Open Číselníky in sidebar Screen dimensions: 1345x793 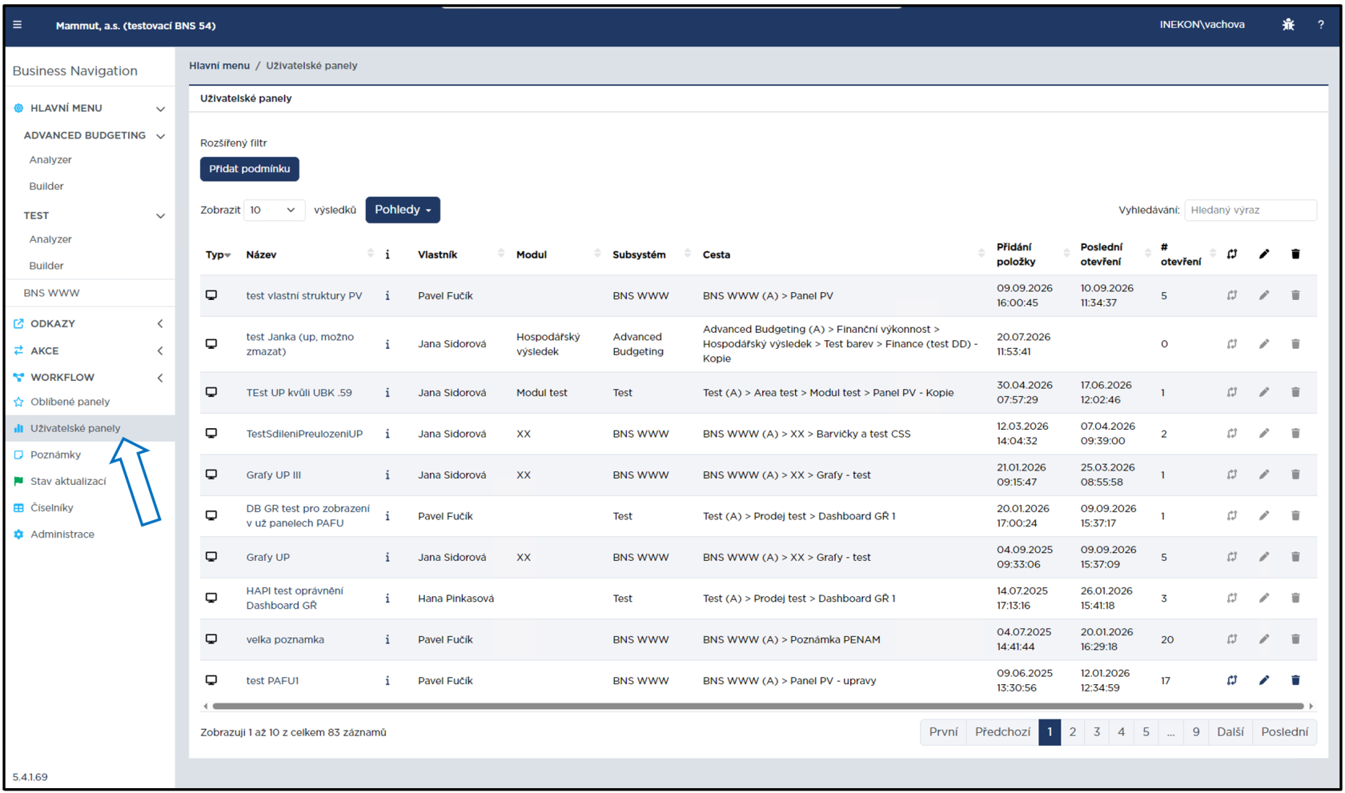pos(51,507)
